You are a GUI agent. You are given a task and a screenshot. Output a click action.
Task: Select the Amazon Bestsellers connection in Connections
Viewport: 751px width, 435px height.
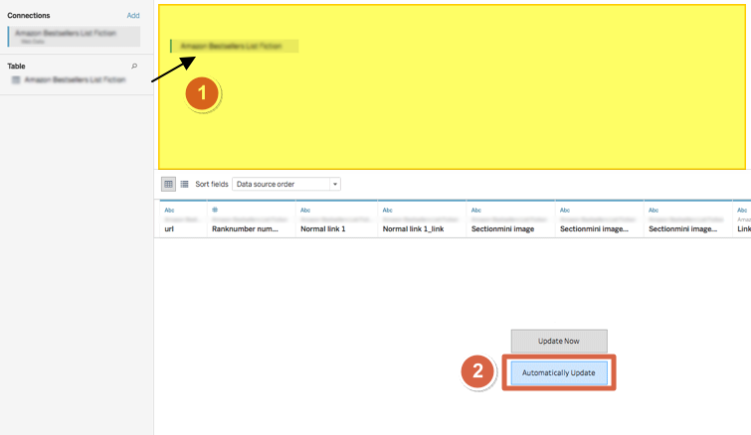(70, 35)
